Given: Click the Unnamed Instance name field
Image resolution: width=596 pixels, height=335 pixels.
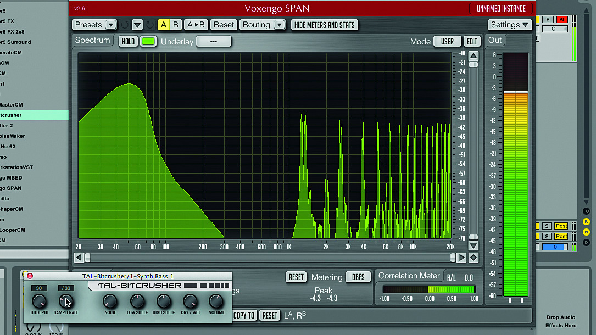Looking at the screenshot, I should (x=501, y=9).
